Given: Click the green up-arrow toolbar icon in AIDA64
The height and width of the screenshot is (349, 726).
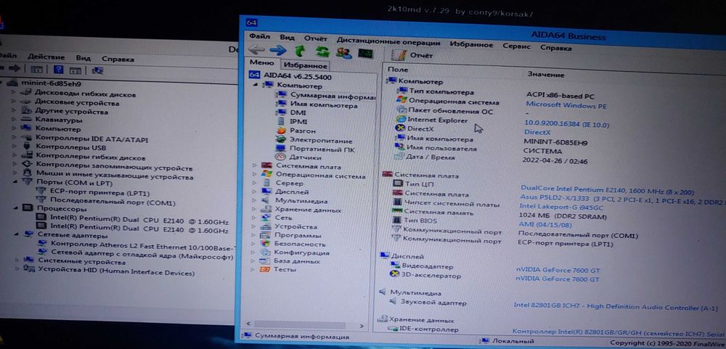Looking at the screenshot, I should (x=300, y=51).
